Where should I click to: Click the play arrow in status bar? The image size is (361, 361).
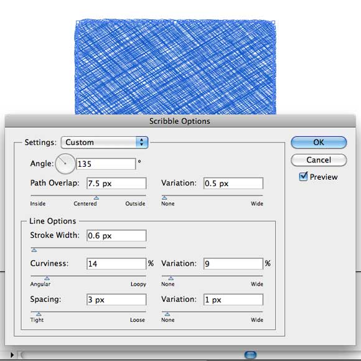coord(12,355)
